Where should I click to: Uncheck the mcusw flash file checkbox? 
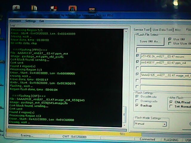pyautogui.click(x=137, y=55)
